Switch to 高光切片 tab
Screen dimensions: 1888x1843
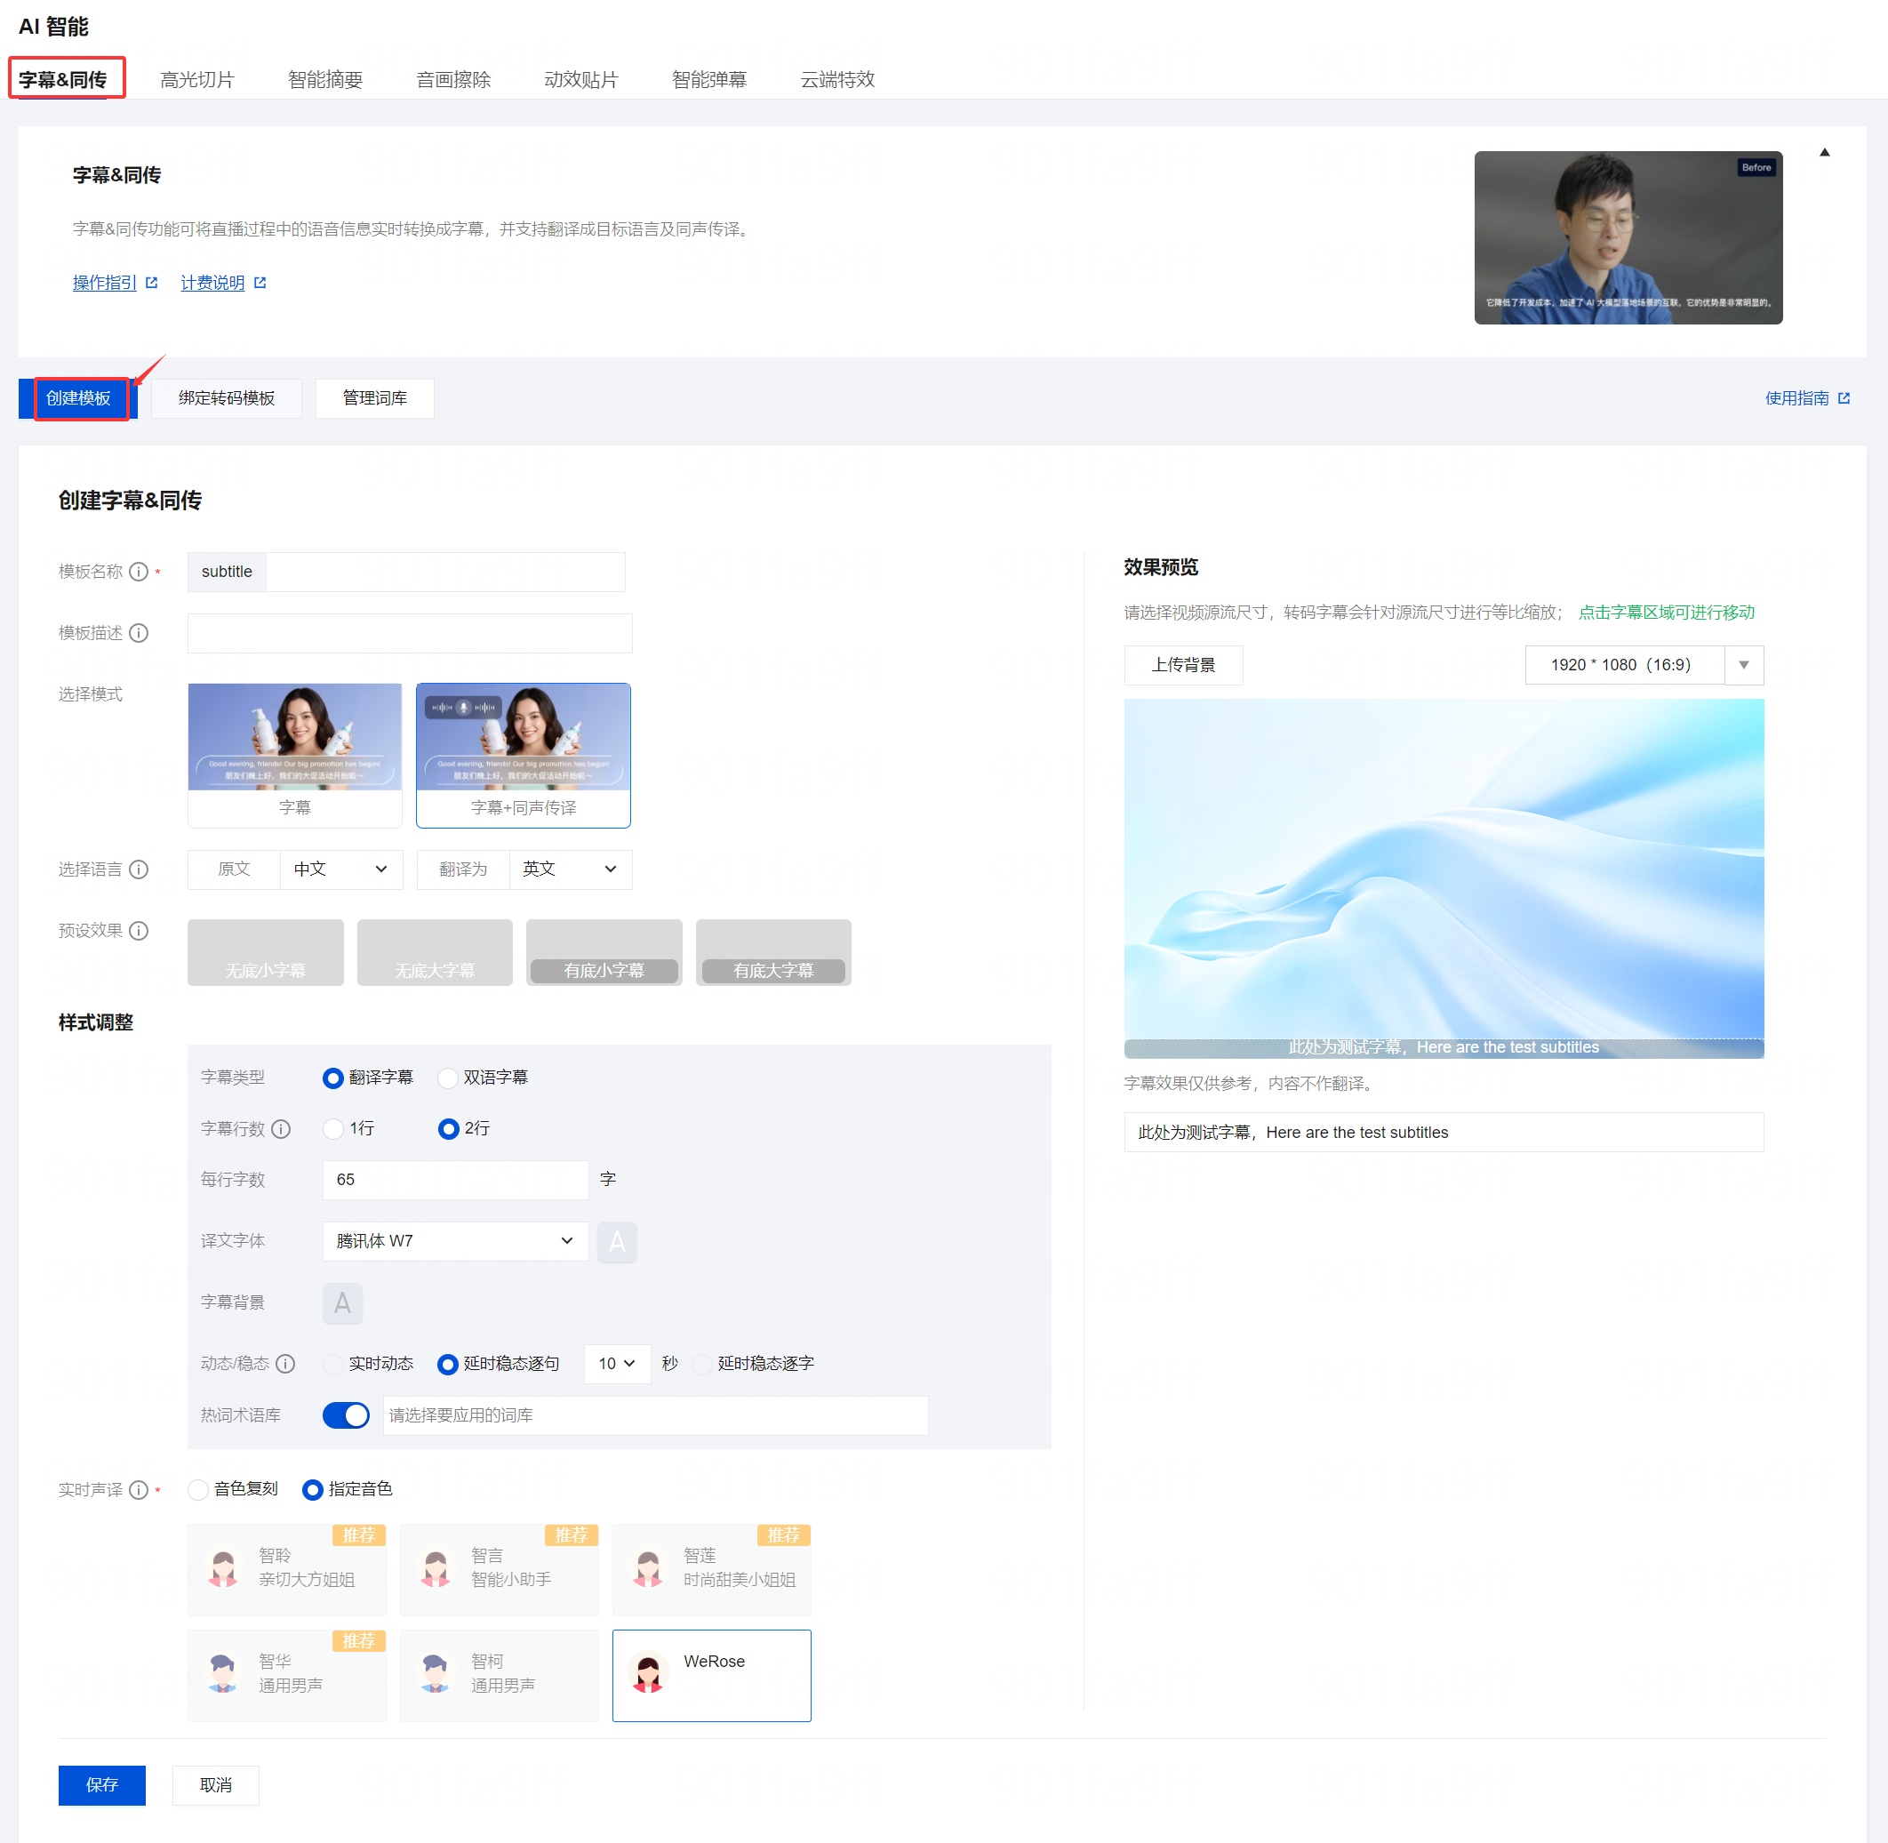coord(196,79)
